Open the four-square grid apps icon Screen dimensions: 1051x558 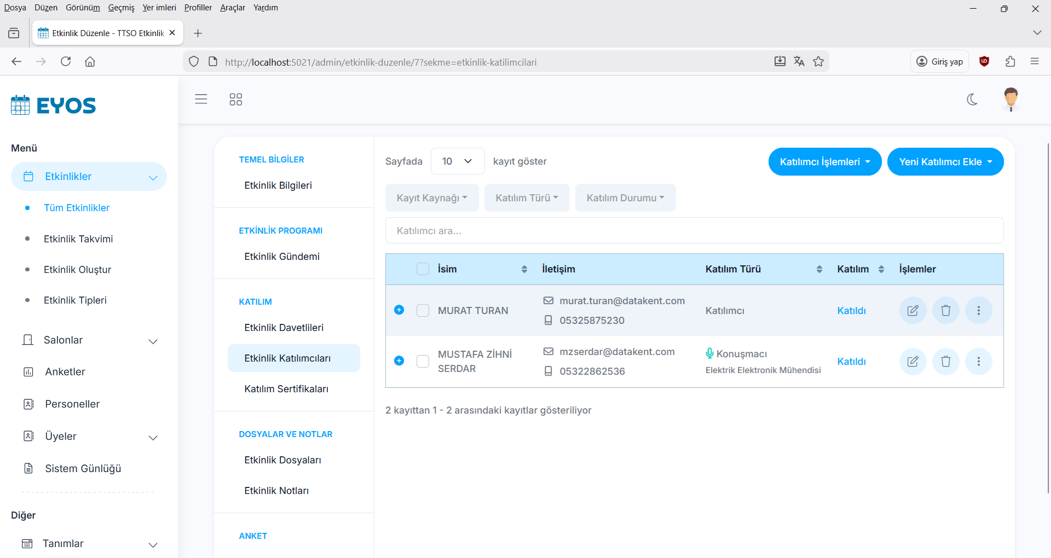[x=235, y=99]
